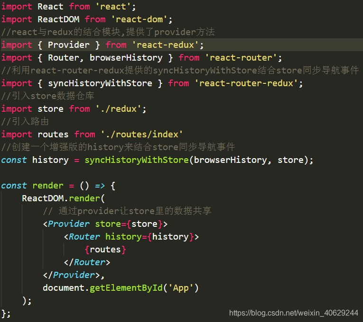Click 'render' in 'const render ='

tap(48, 186)
